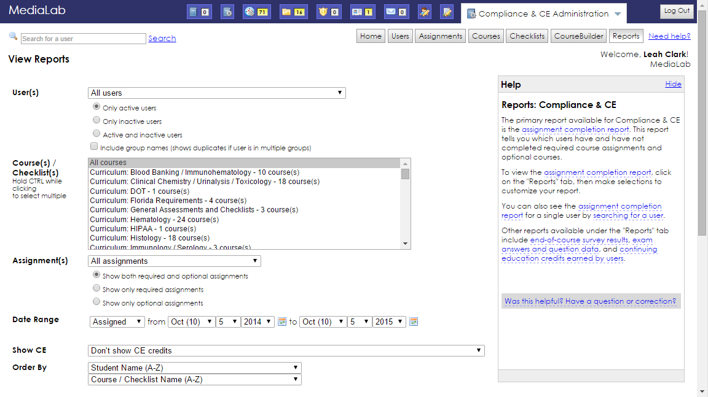Screen dimensions: 708x397
Task: Enable Include group names checkbox
Action: point(94,146)
